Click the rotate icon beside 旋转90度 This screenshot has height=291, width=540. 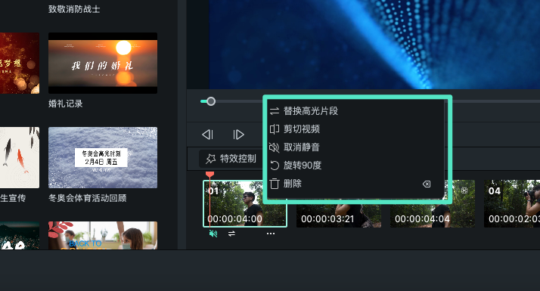coord(275,166)
